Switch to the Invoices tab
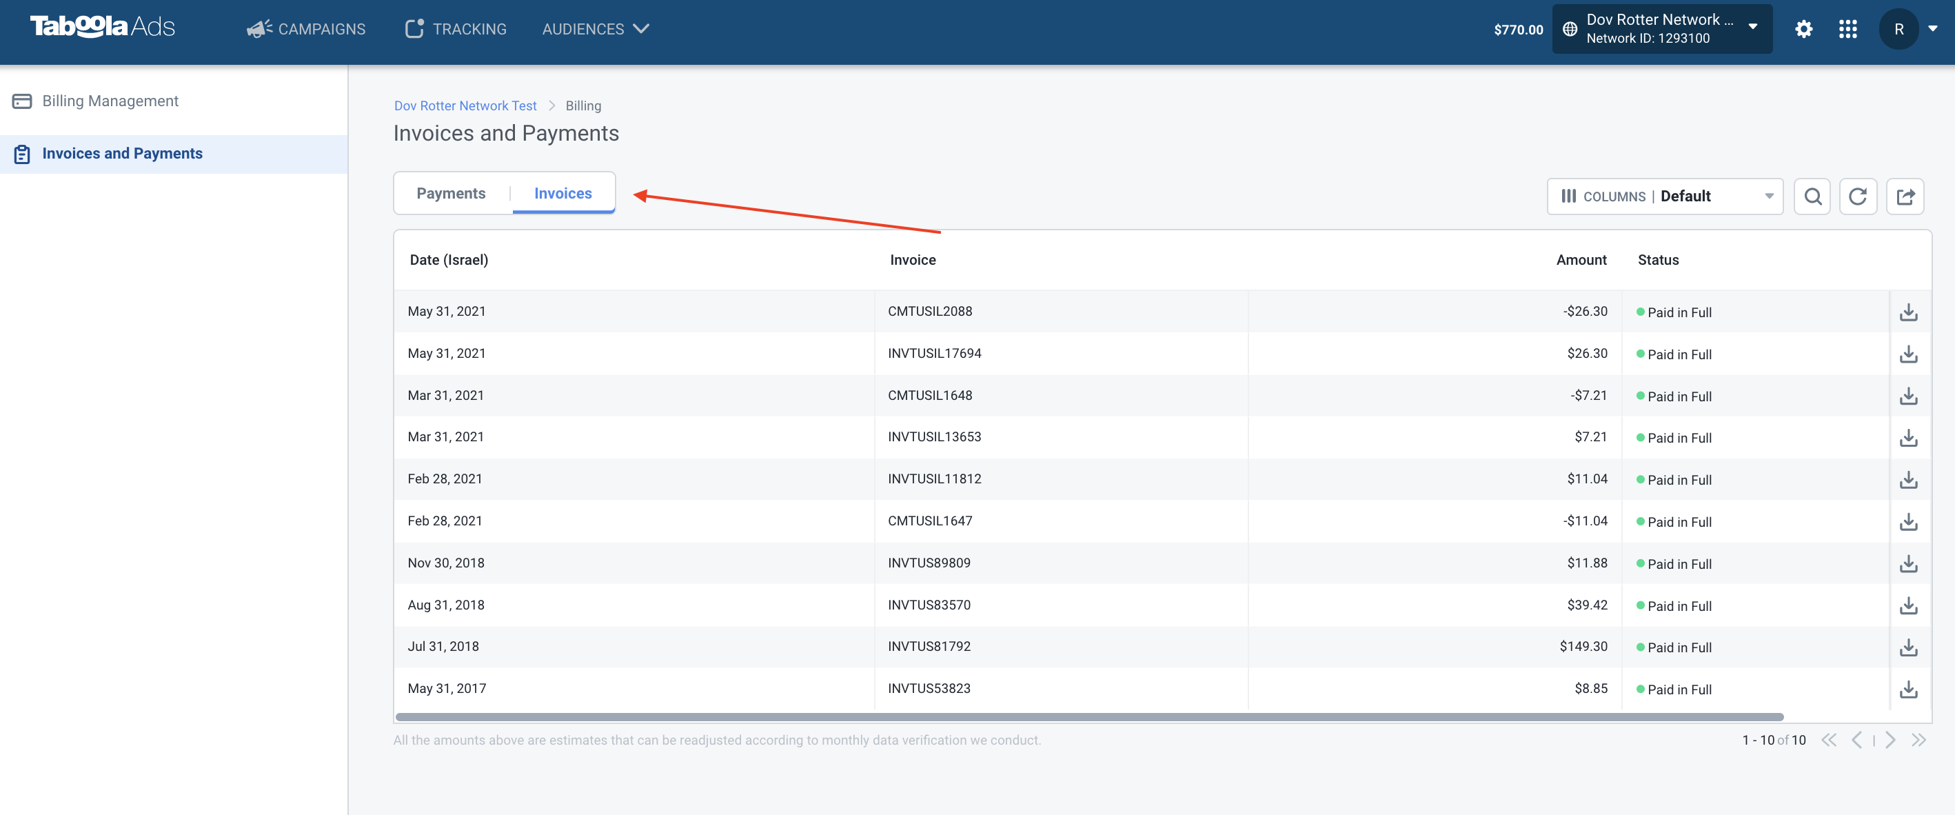Image resolution: width=1955 pixels, height=815 pixels. [x=563, y=194]
